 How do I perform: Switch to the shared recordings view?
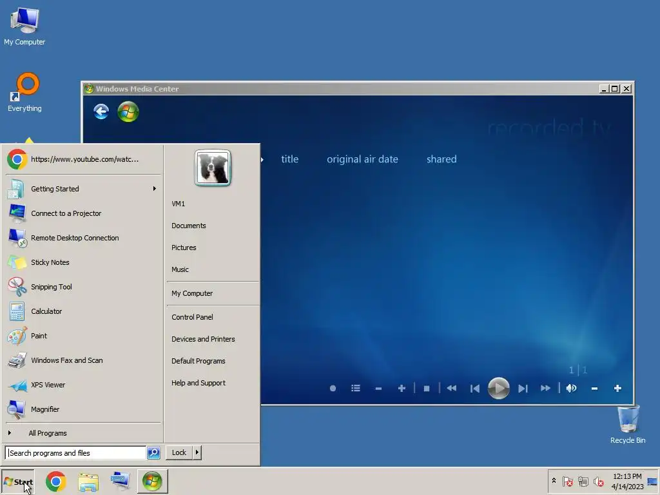point(442,159)
